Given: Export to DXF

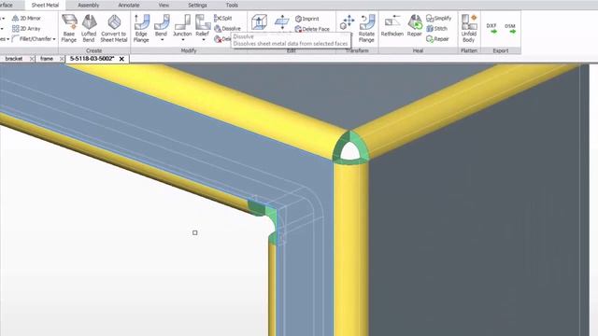Looking at the screenshot, I should pos(492,29).
